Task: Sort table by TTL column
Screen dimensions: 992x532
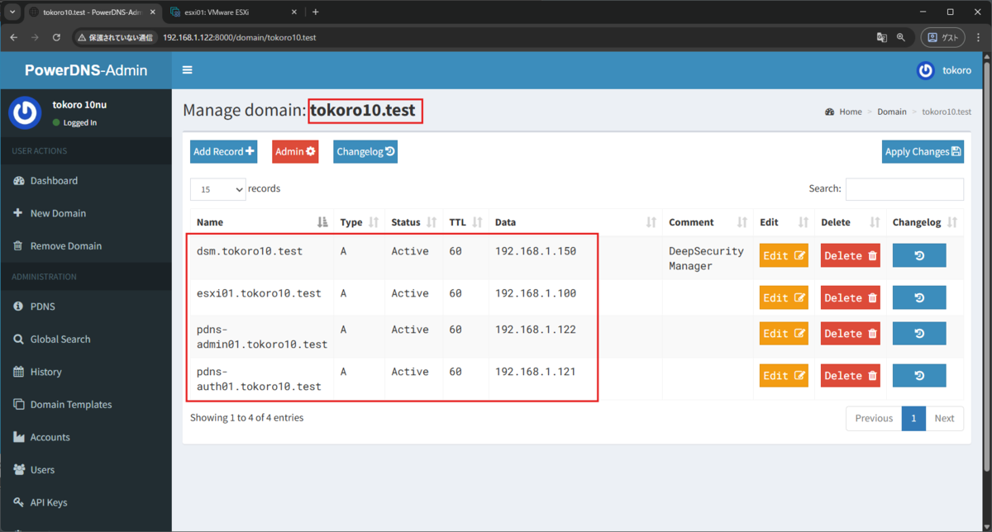Action: pyautogui.click(x=466, y=222)
